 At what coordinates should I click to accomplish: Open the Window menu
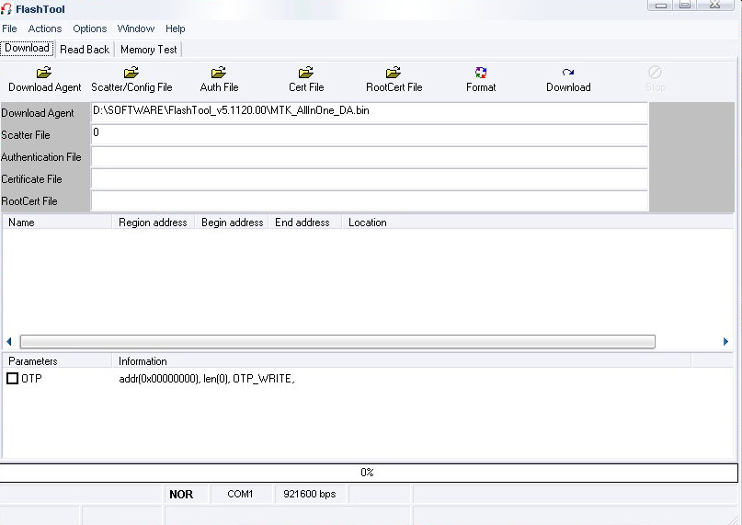[136, 29]
